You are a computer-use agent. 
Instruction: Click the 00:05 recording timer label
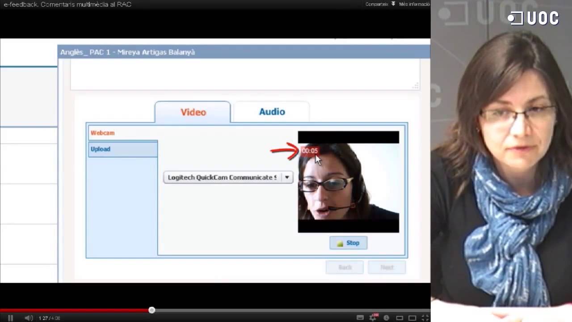309,151
